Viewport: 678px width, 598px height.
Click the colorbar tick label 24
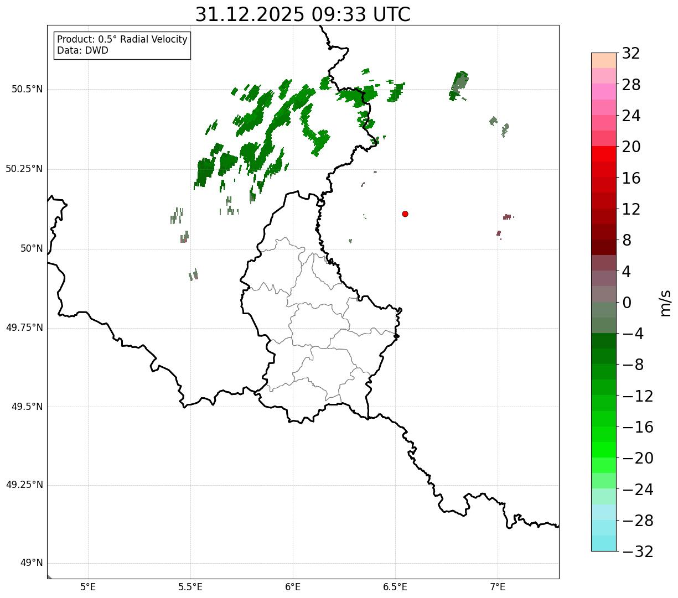[631, 116]
